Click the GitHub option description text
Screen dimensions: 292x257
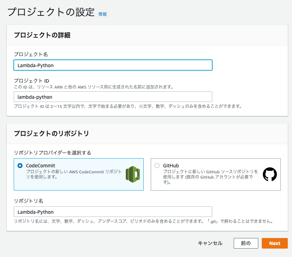210,177
